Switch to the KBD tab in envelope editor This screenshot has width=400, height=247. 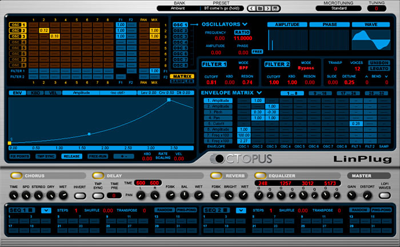pos(34,92)
